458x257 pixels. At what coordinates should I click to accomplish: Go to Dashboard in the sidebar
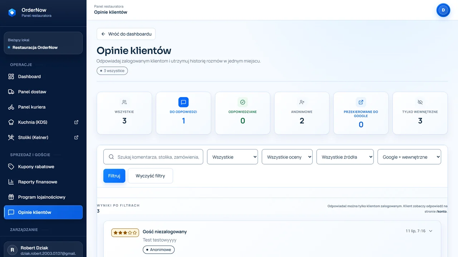point(43,76)
